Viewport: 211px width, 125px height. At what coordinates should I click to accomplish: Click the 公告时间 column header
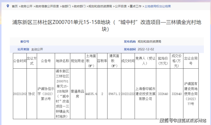[x=19, y=61]
